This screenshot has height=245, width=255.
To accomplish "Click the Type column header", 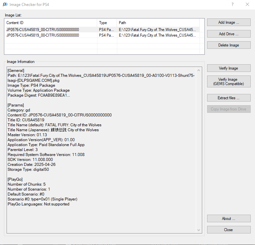I will pyautogui.click(x=107, y=23).
